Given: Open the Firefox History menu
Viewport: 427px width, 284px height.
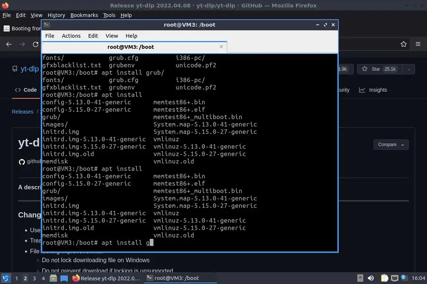Looking at the screenshot, I should pyautogui.click(x=56, y=15).
